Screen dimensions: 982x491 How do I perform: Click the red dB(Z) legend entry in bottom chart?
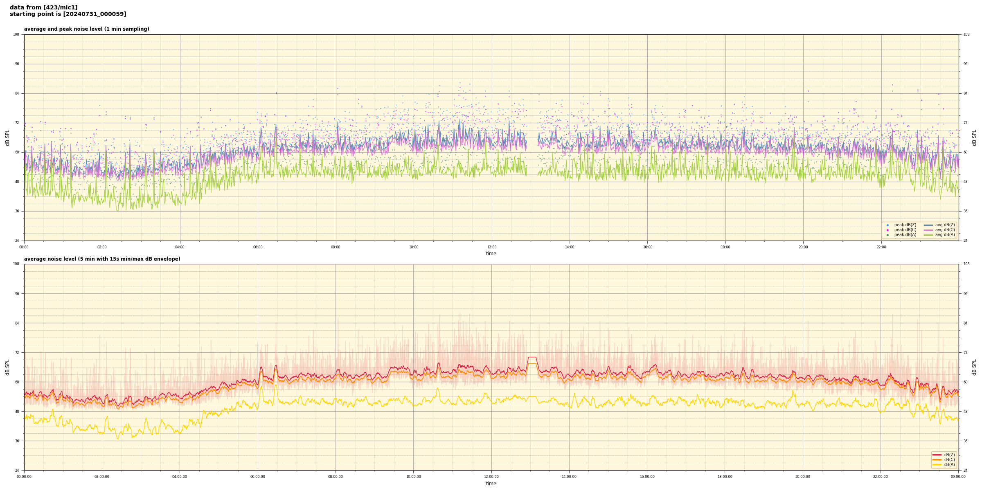pyautogui.click(x=937, y=455)
